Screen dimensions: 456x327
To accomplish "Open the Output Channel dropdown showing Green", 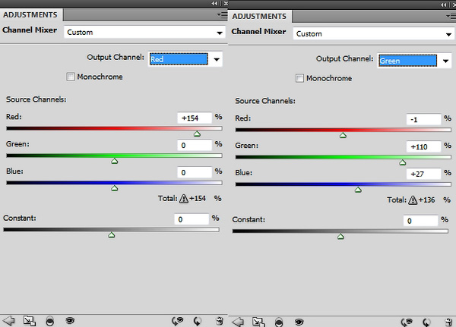I will pos(414,61).
